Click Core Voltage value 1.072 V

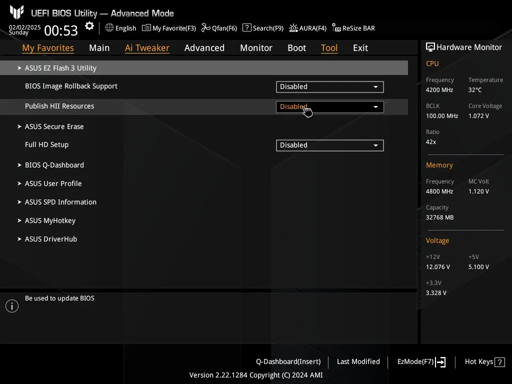(478, 116)
